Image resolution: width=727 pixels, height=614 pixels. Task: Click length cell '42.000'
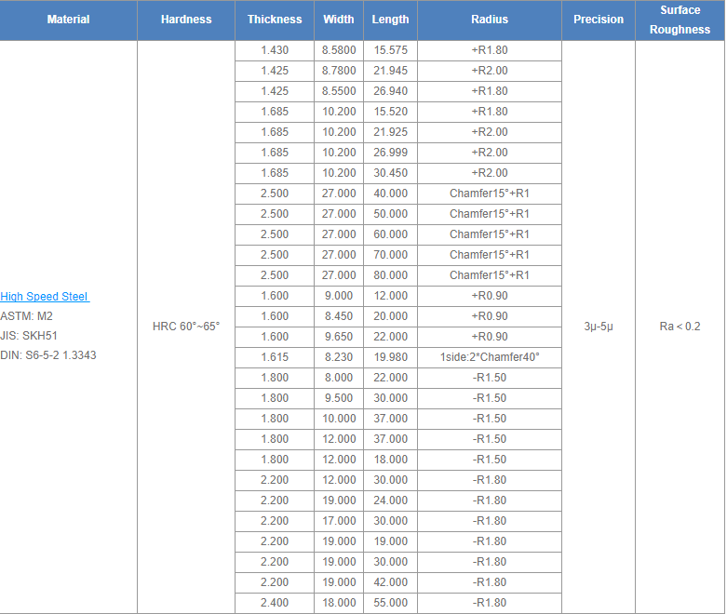(390, 582)
